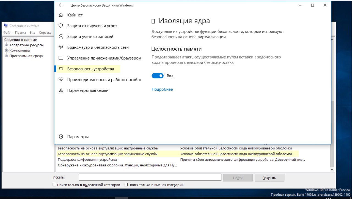
Task: Click the Закрыть button
Action: [269, 178]
